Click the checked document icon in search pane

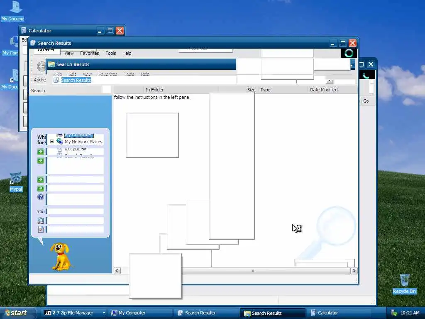[x=41, y=229]
